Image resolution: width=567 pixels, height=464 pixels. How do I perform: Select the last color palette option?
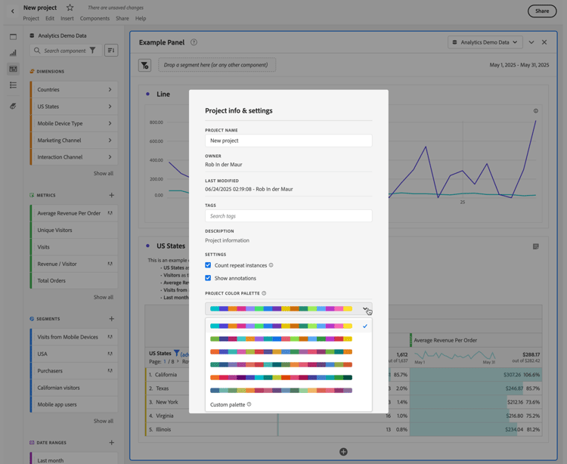[x=289, y=390]
